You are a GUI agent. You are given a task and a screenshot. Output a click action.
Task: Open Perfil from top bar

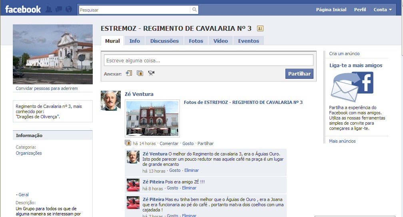coord(360,10)
